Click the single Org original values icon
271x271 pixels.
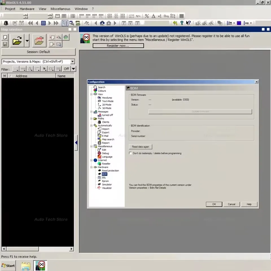pos(166,16)
